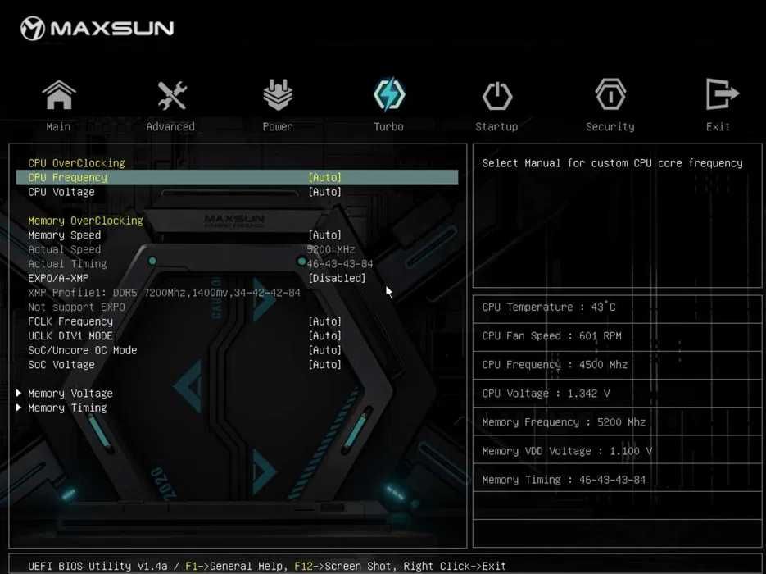Screen dimensions: 766x574
Task: Go to the Power tab label
Action: pos(278,126)
